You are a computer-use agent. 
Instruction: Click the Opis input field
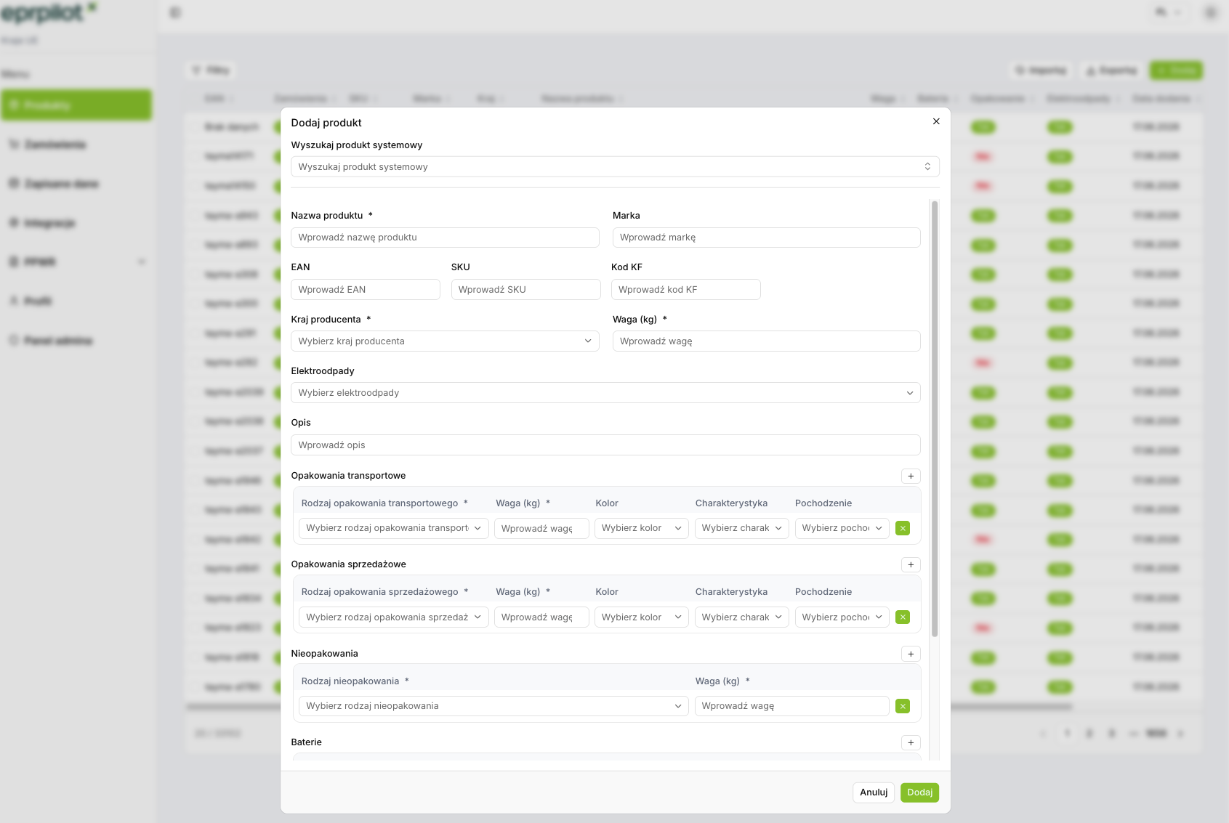pos(605,445)
